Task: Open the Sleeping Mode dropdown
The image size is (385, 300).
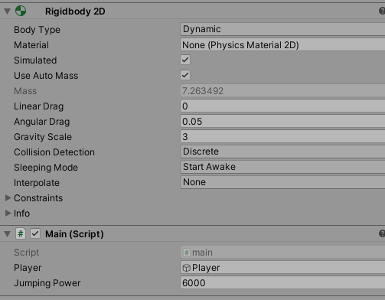Action: coord(282,167)
